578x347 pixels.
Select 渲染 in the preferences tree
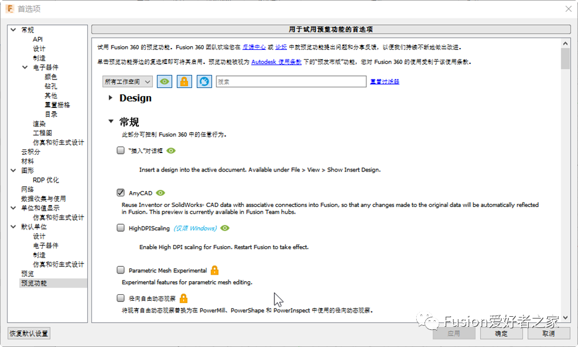click(x=39, y=123)
